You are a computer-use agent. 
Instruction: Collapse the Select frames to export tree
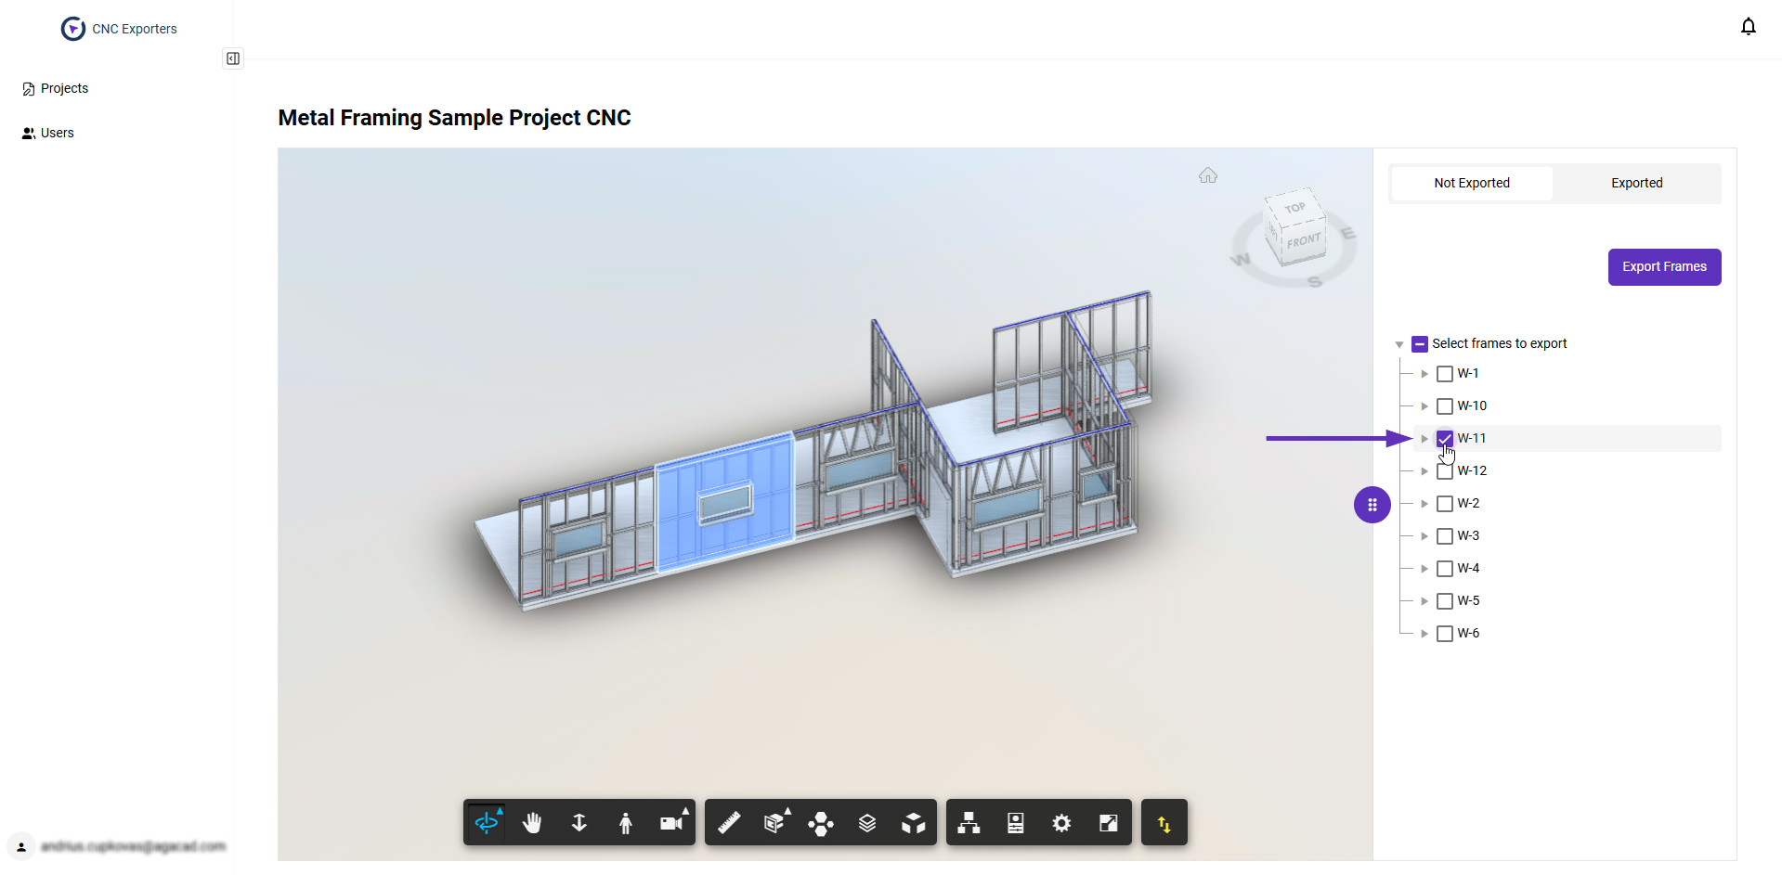(1399, 344)
